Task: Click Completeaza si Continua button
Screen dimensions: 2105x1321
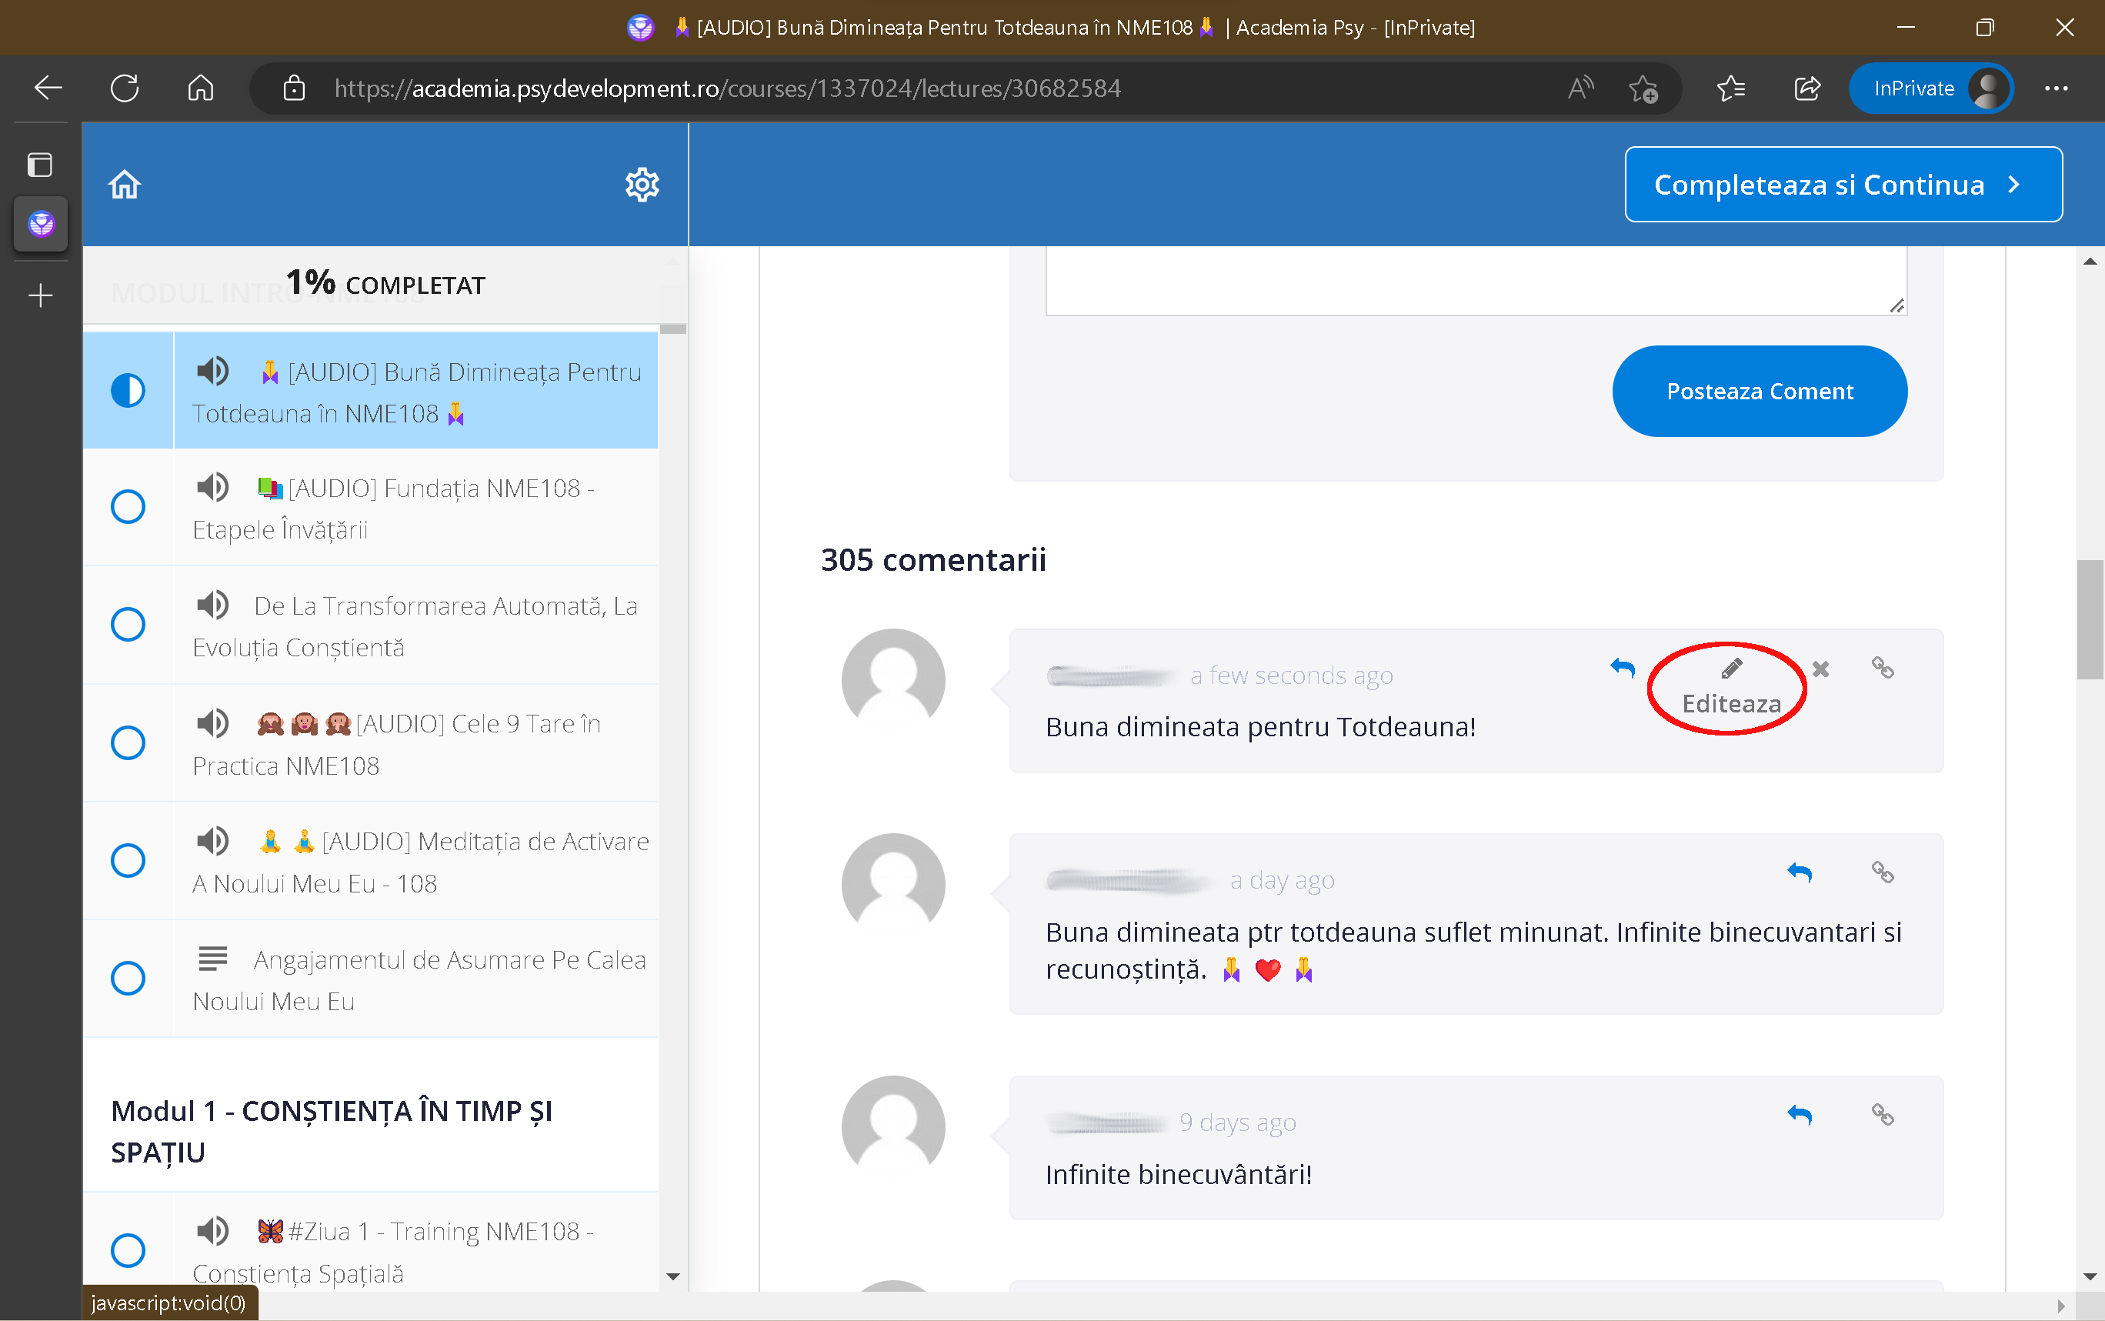Action: click(1843, 185)
